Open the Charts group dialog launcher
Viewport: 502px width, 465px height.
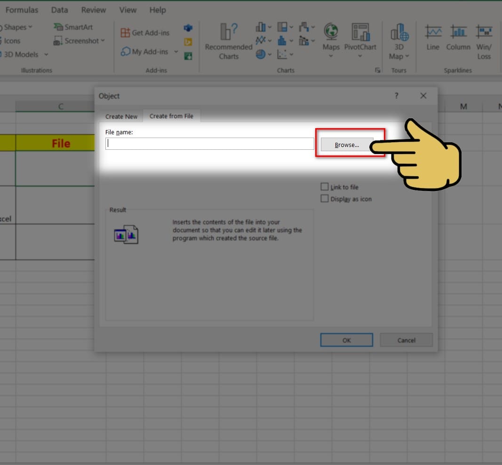coord(377,70)
